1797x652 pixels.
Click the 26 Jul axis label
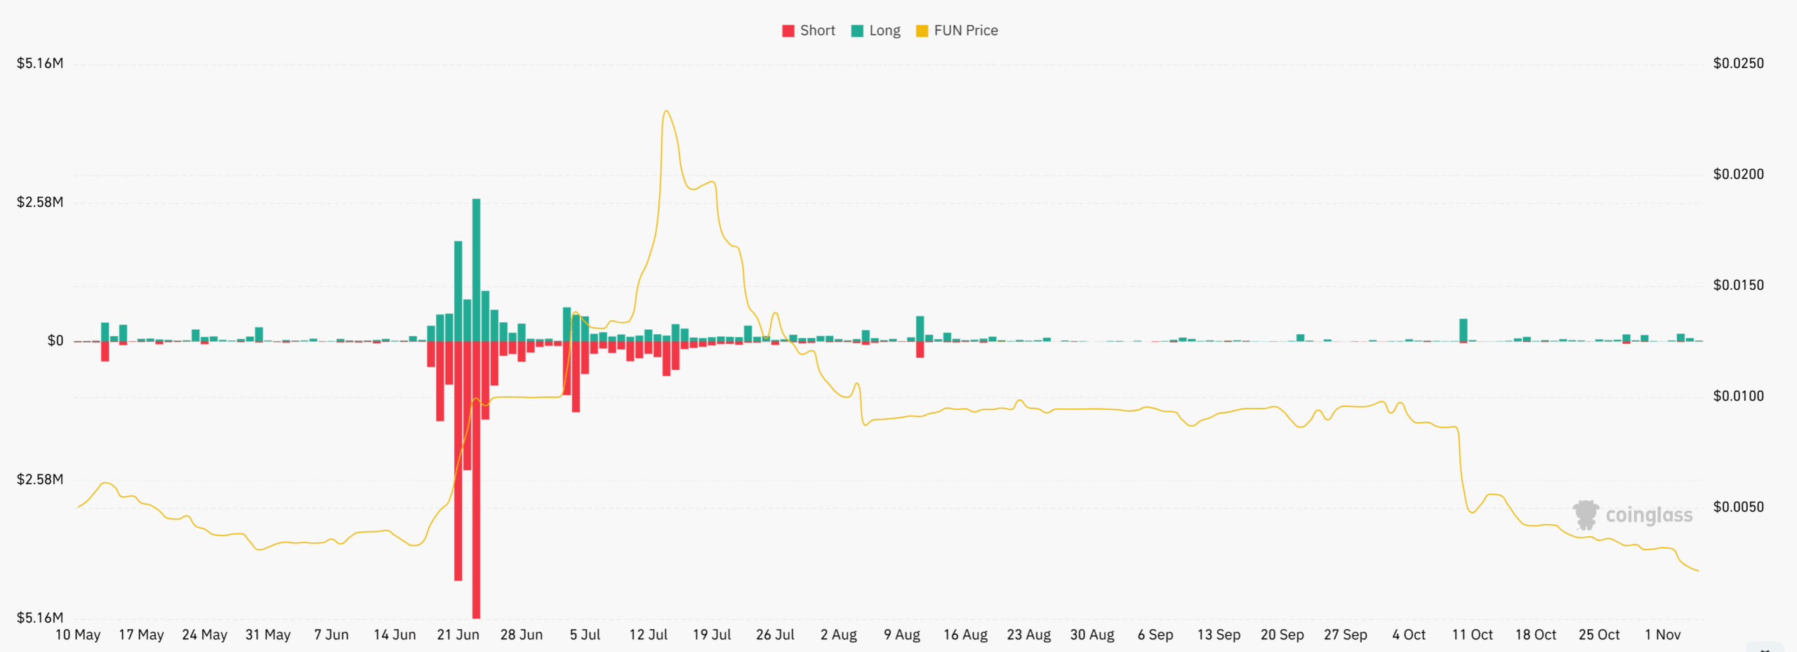[775, 634]
